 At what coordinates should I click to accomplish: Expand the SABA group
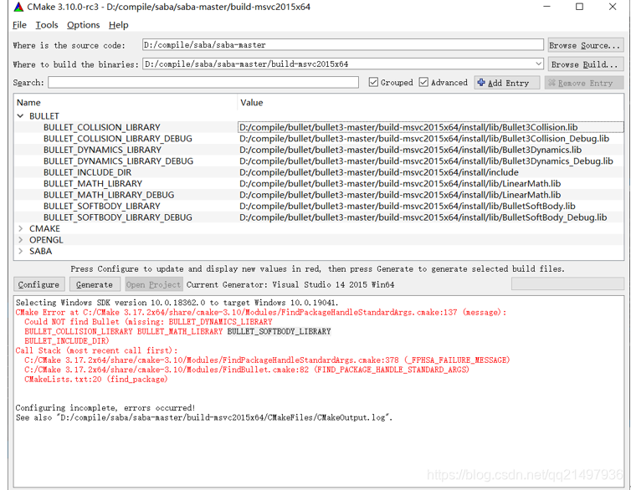[21, 251]
